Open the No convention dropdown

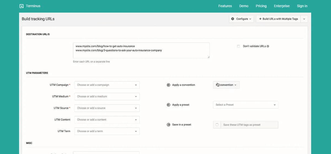[226, 85]
